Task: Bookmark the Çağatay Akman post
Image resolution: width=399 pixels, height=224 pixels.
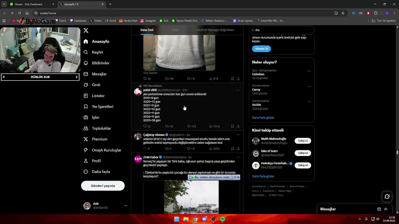Action: pos(233,149)
